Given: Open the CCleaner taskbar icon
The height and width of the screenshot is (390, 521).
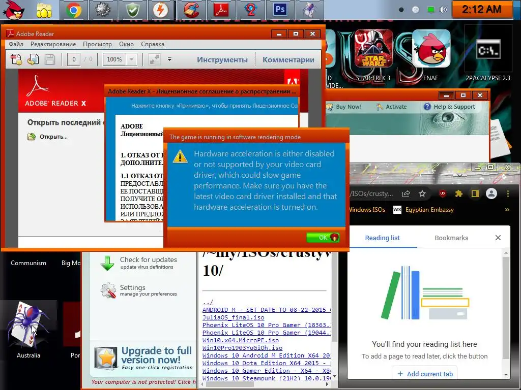Looking at the screenshot, I should click(191, 10).
